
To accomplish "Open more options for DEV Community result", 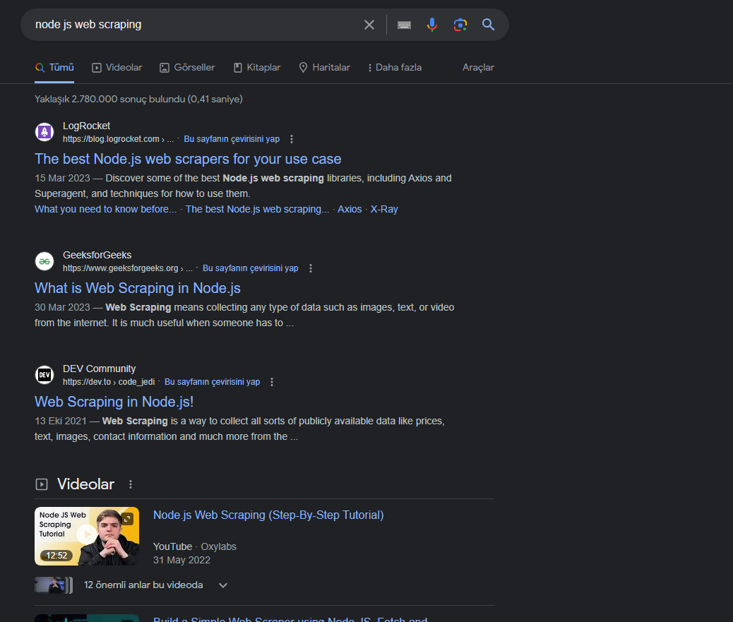I will pyautogui.click(x=272, y=382).
